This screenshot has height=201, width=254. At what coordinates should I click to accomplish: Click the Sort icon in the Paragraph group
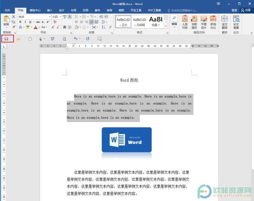[103, 27]
